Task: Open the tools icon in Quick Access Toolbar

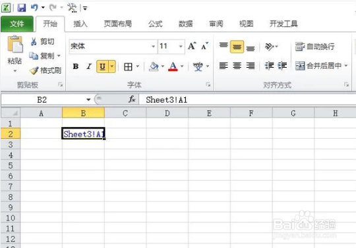Action: click(72, 8)
